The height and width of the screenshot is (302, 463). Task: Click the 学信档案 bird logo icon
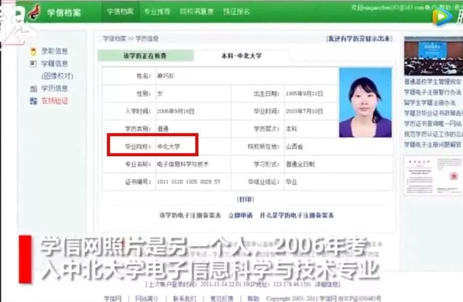(34, 11)
